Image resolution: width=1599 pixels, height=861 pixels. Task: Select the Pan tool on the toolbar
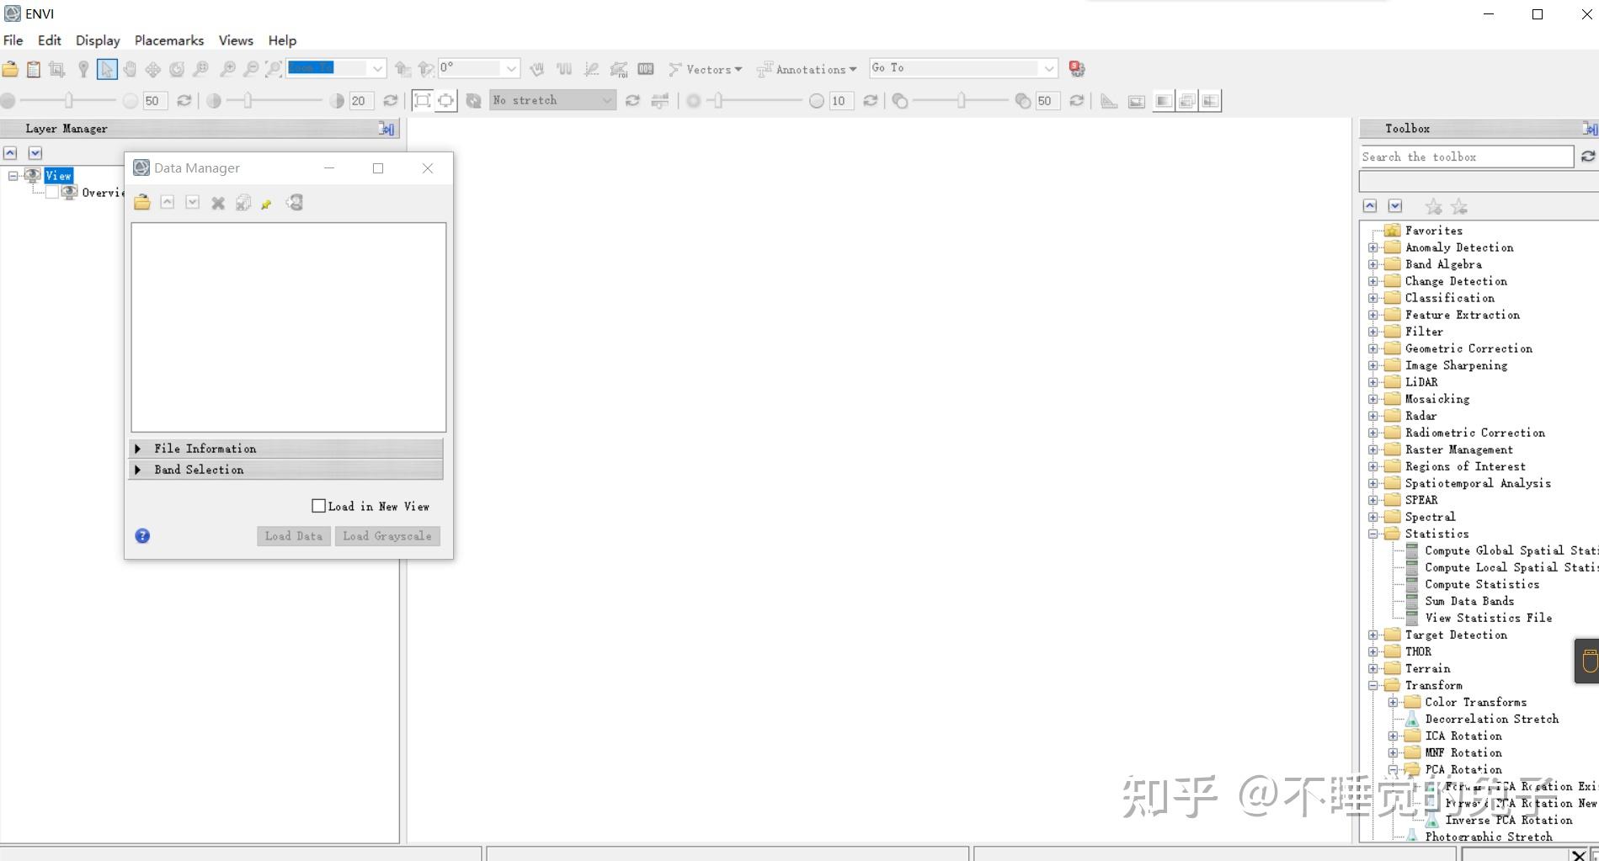coord(131,69)
